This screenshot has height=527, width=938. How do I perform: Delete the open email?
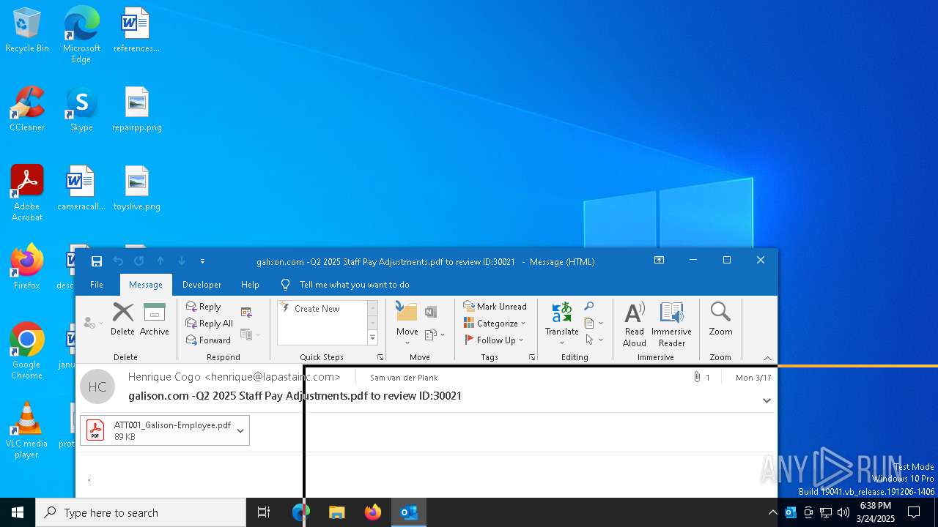122,319
